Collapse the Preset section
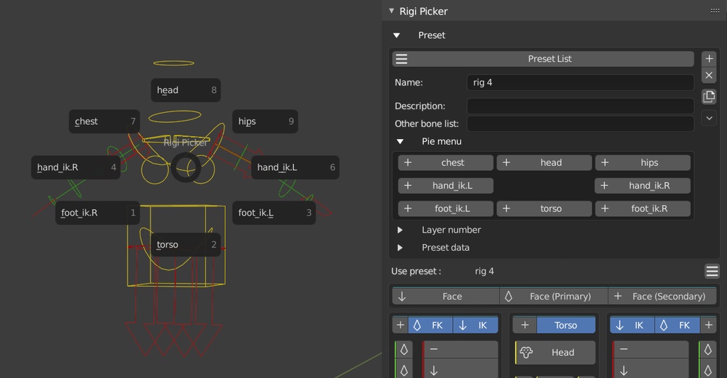 (x=396, y=35)
